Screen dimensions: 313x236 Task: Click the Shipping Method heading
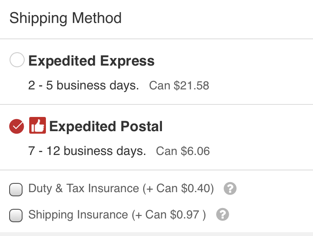(x=66, y=18)
